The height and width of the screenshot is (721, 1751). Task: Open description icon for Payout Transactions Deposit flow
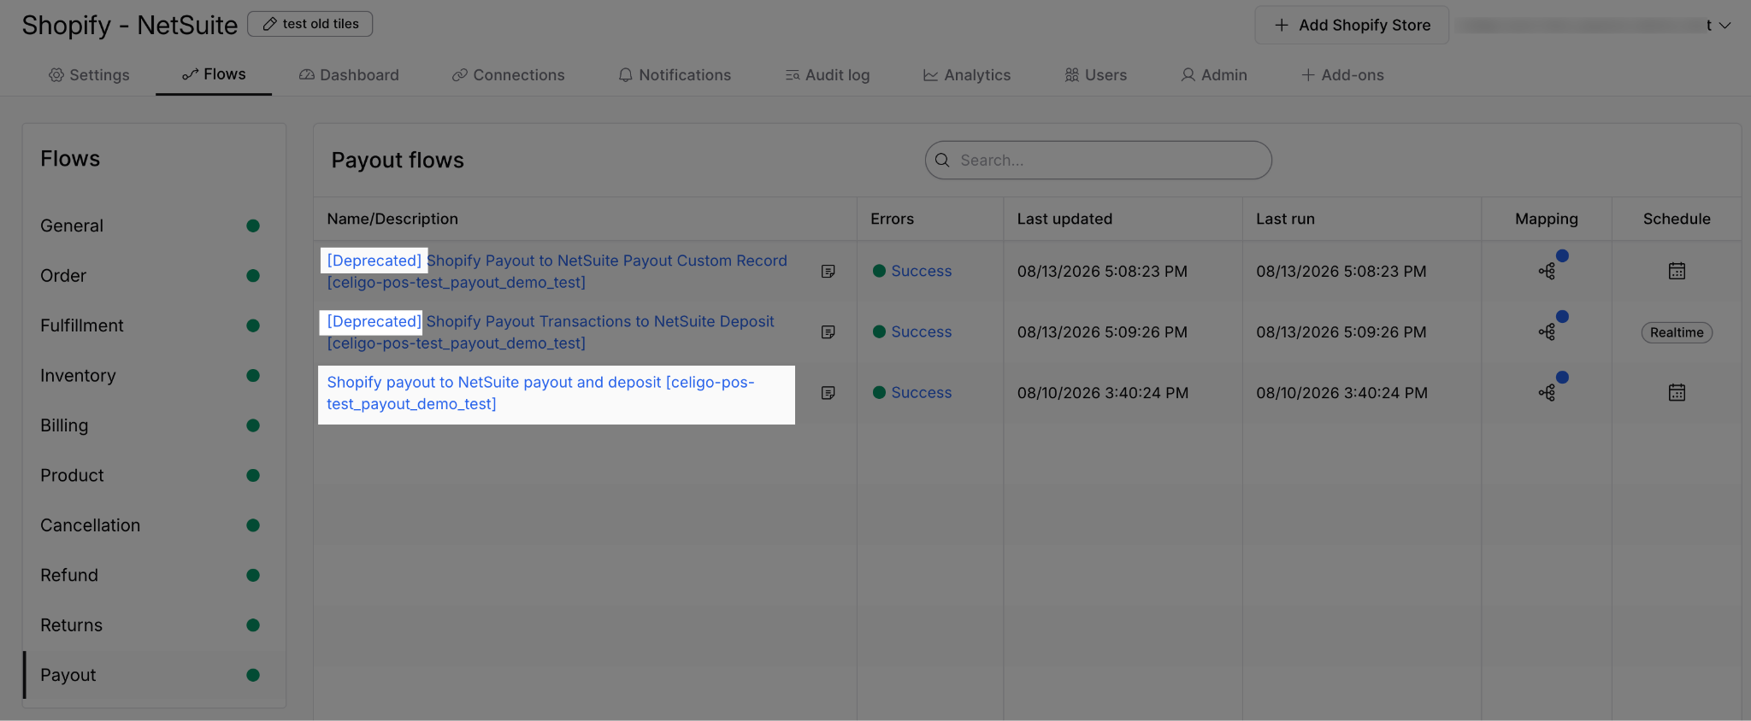[828, 331]
